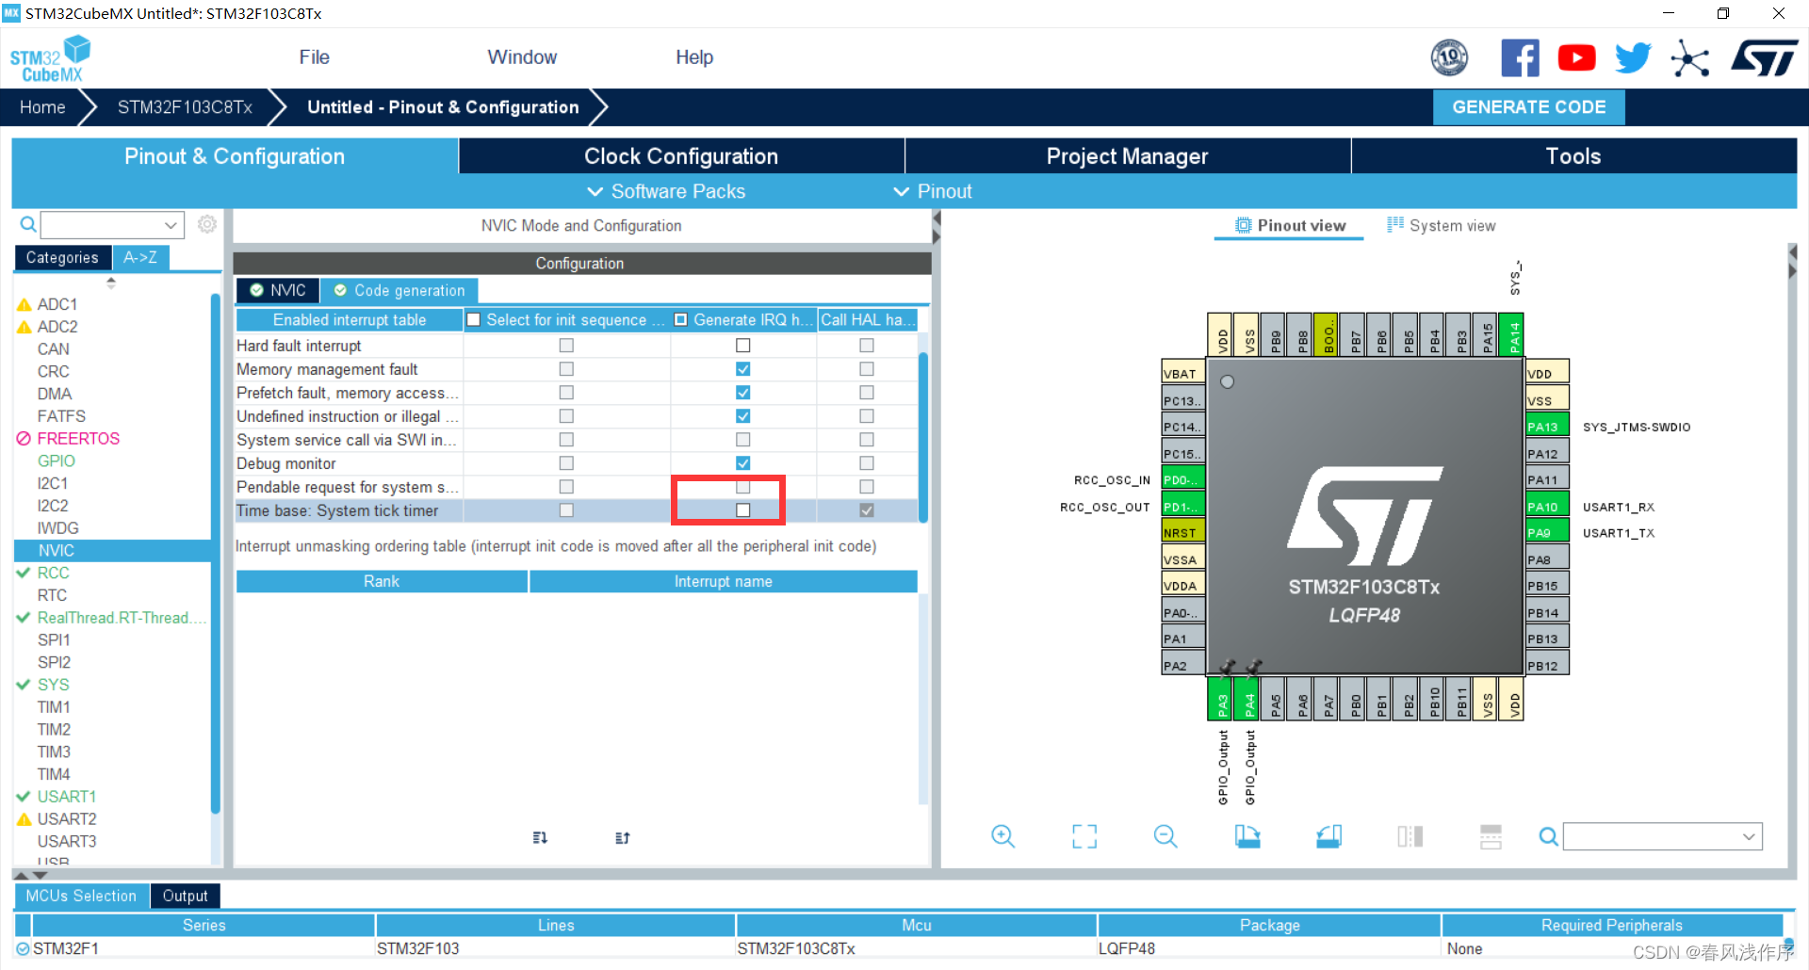The width and height of the screenshot is (1809, 970).
Task: Select the PA3 GPIO_Output pin
Action: [x=1221, y=700]
